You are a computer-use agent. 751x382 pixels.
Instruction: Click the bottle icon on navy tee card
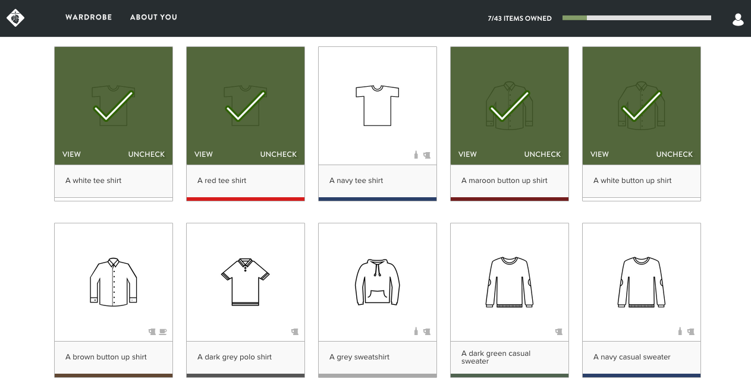point(416,155)
